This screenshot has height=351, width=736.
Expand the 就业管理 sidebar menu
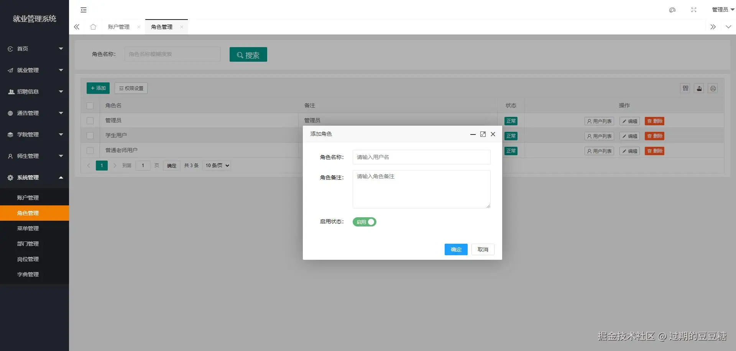[34, 70]
